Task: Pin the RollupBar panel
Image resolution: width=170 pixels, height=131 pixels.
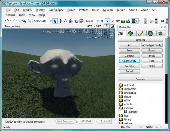Action: click(162, 27)
